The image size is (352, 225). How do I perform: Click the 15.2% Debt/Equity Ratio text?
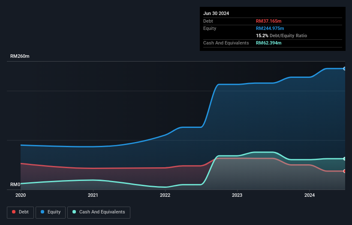282,36
